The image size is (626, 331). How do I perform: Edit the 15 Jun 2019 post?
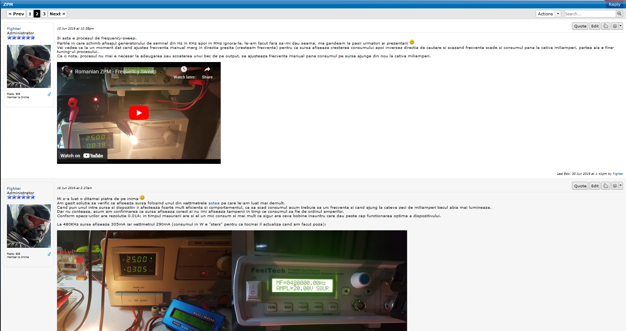click(595, 26)
